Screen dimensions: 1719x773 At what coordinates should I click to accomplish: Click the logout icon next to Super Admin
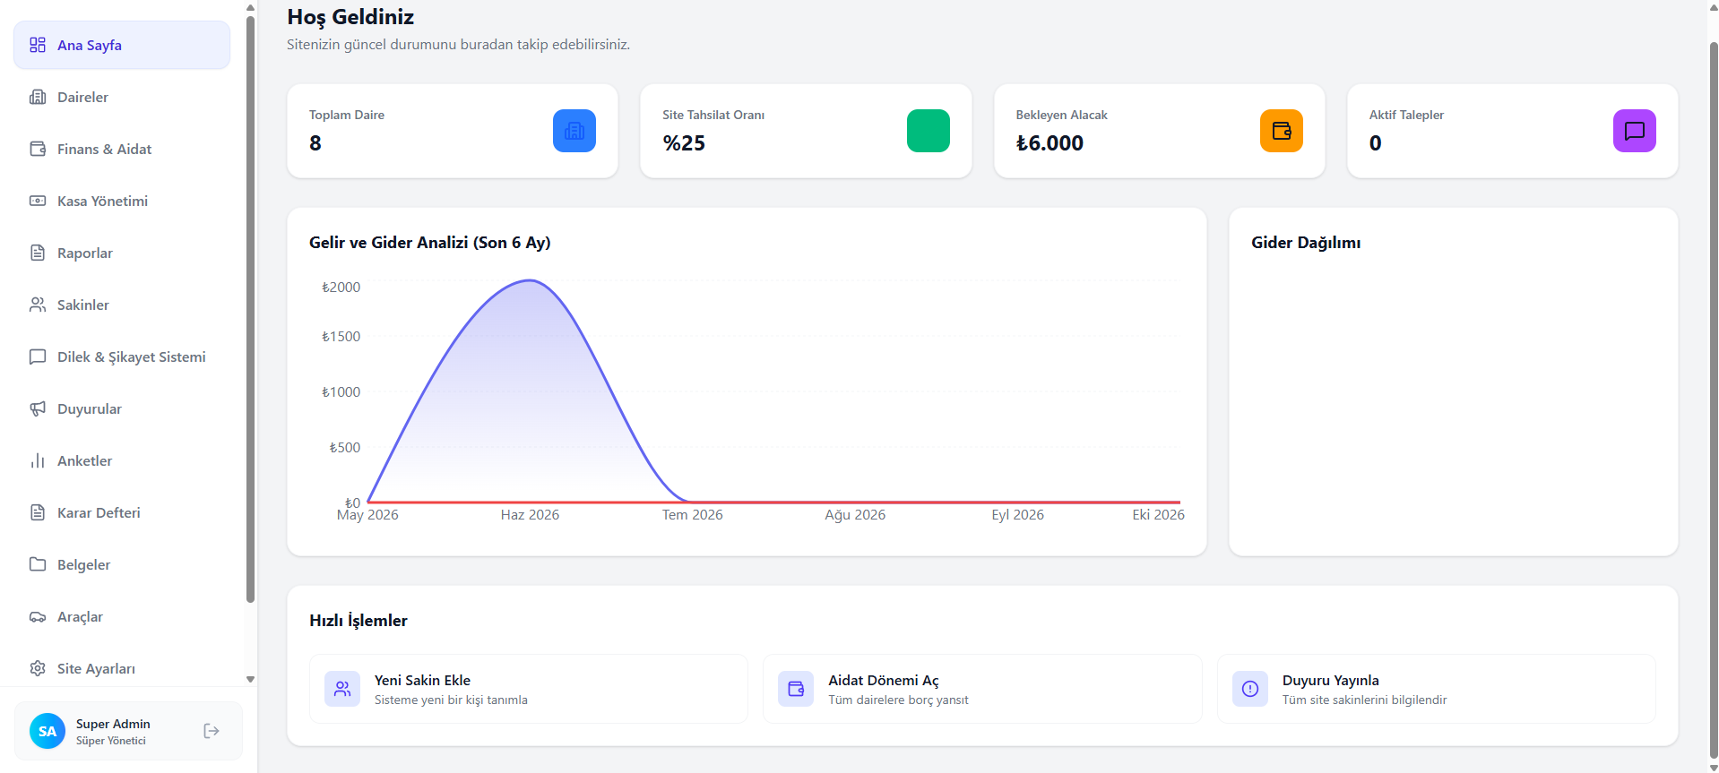(x=212, y=731)
